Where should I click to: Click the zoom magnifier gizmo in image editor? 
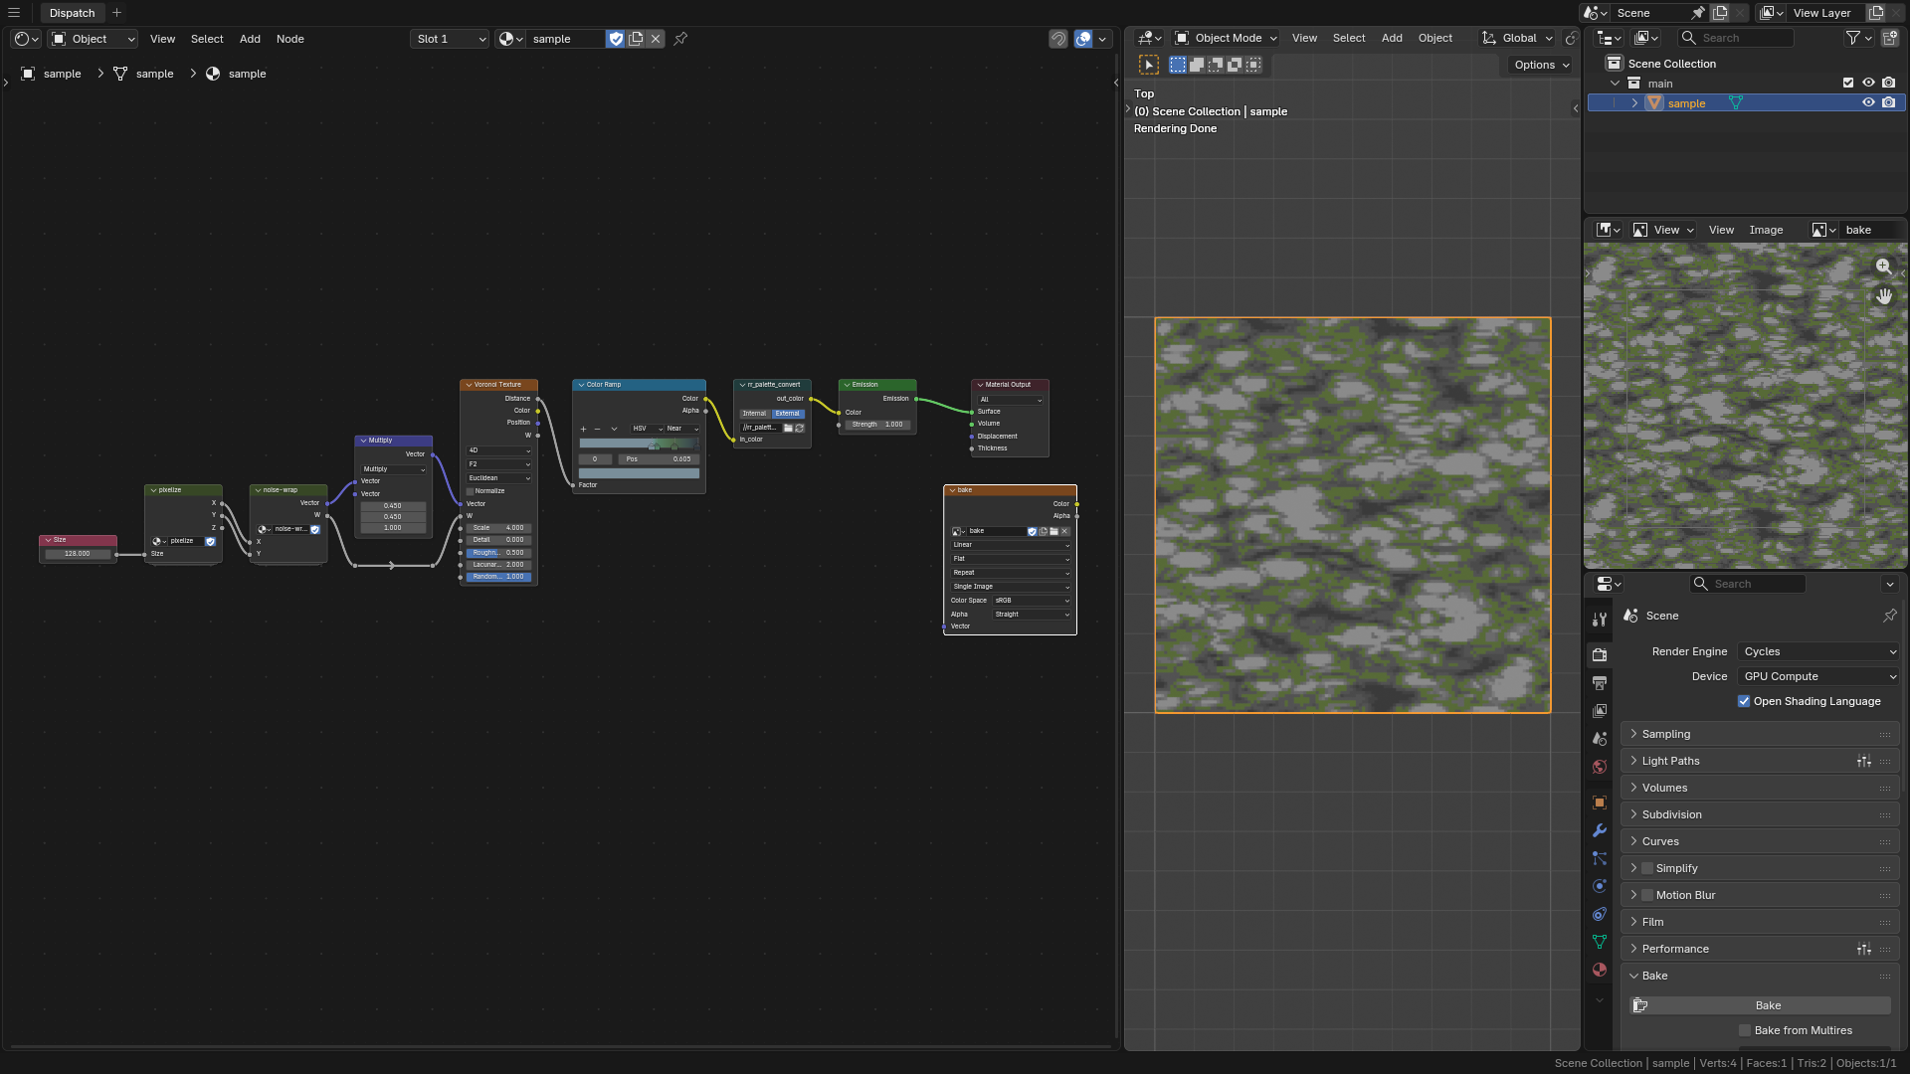tap(1883, 267)
